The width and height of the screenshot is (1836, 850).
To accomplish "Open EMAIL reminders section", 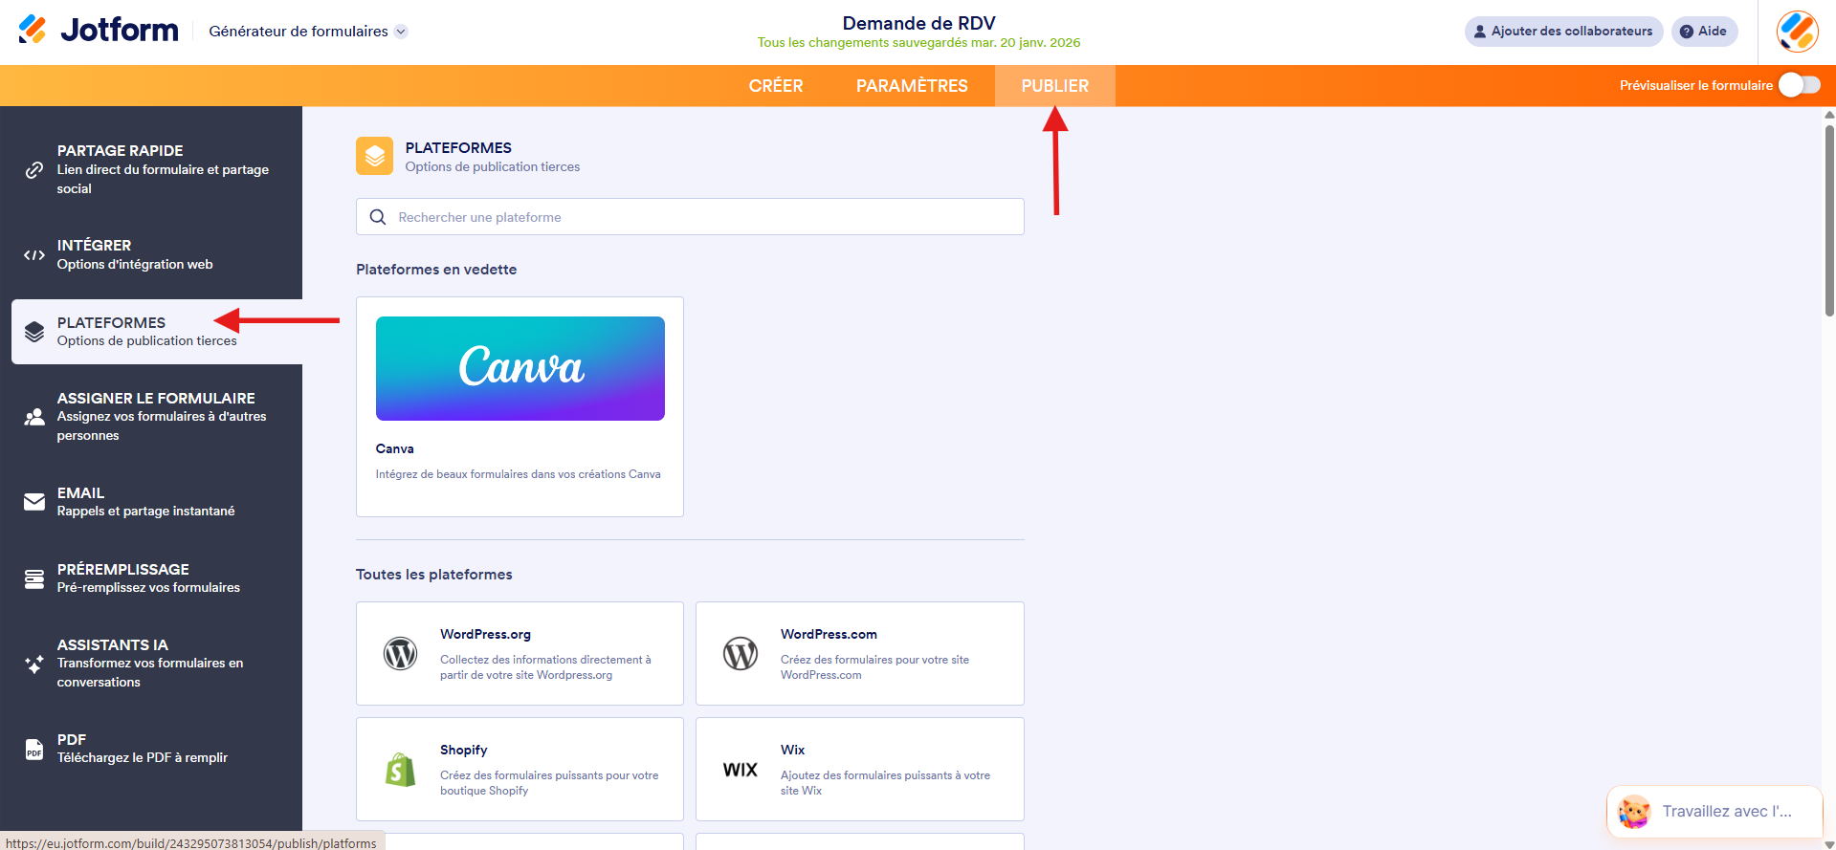I will (151, 502).
